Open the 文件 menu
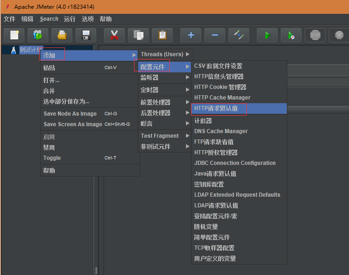Image resolution: width=349 pixels, height=275 pixels. (x=9, y=19)
